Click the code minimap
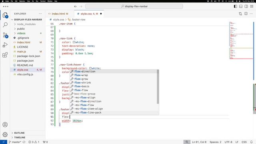Viewport: 256px width, 144px height. tap(241, 40)
